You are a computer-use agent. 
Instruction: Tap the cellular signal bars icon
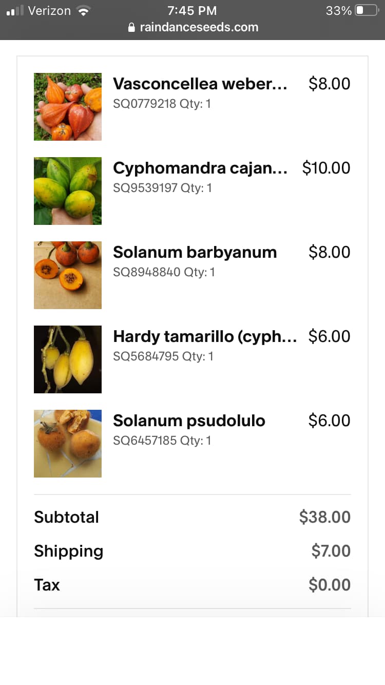point(15,10)
